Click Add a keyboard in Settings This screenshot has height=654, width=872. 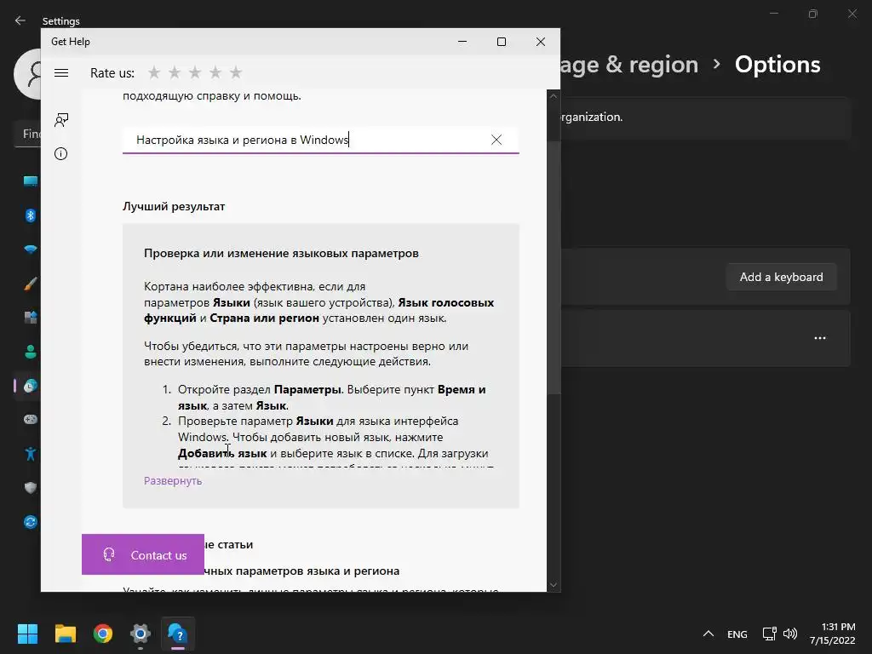[x=782, y=277]
